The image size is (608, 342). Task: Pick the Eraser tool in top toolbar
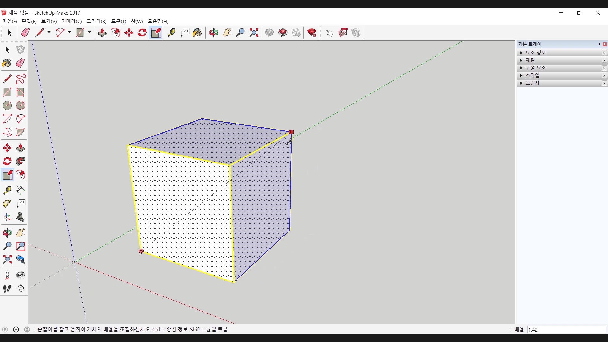(x=25, y=33)
